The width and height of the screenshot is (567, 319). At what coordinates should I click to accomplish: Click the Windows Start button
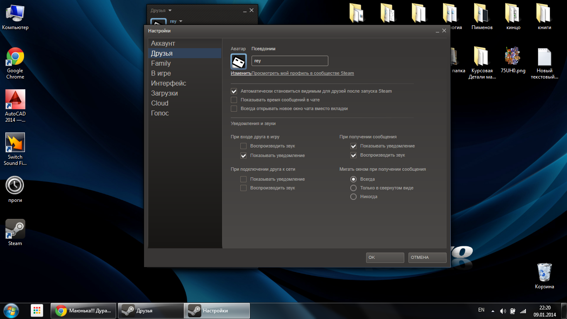[11, 310]
